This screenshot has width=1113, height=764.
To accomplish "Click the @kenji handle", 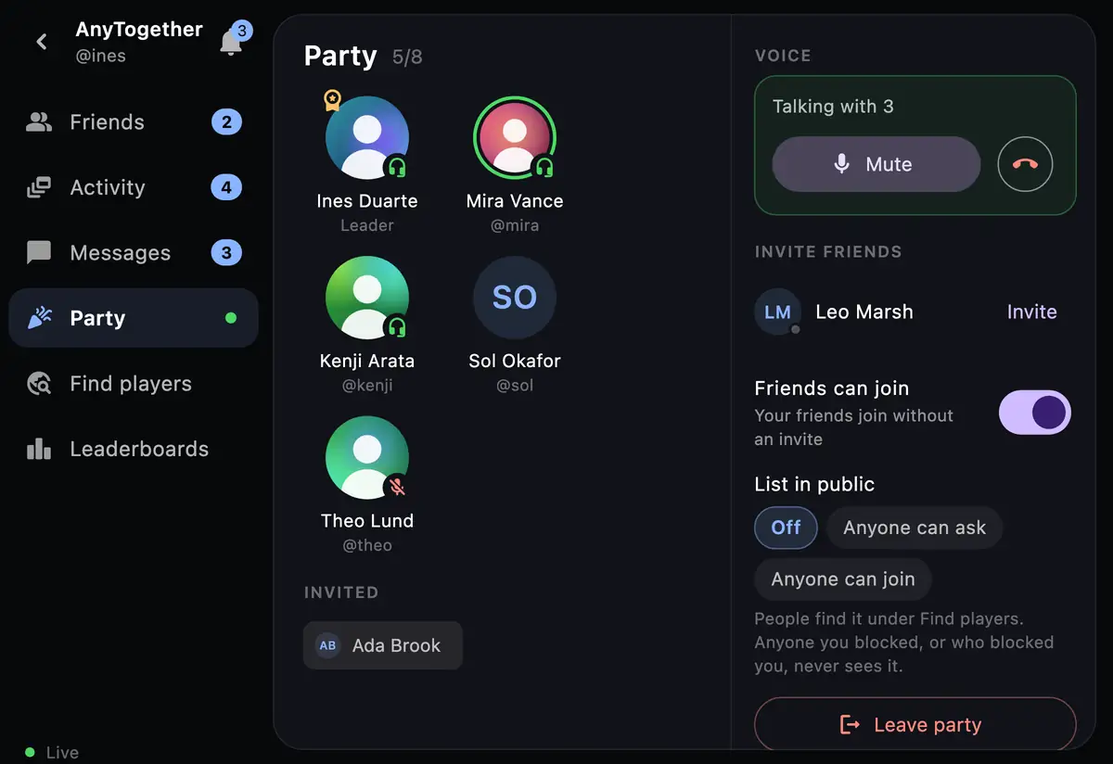I will [367, 385].
